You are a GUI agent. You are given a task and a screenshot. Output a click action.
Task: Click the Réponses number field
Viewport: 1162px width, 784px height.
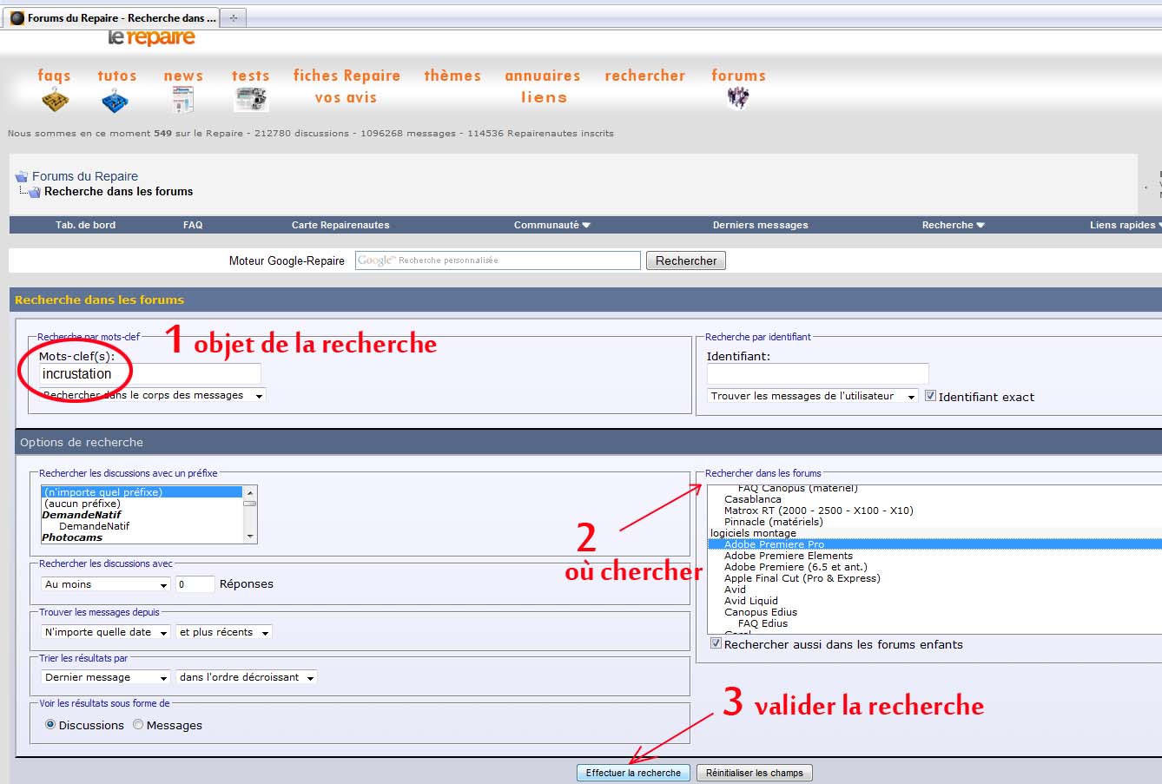195,584
